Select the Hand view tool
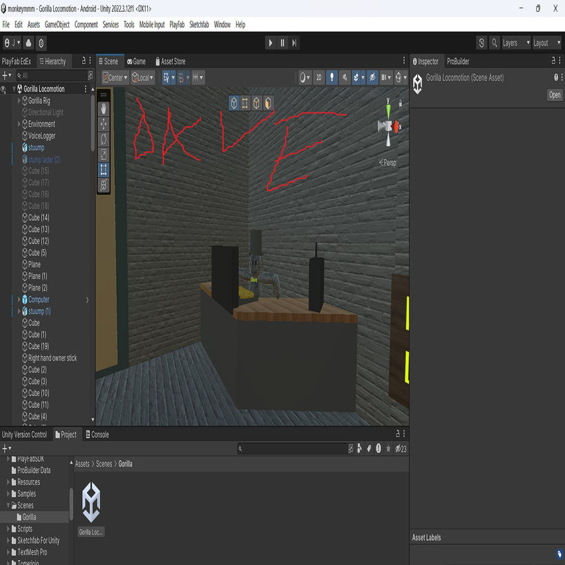 pyautogui.click(x=103, y=109)
